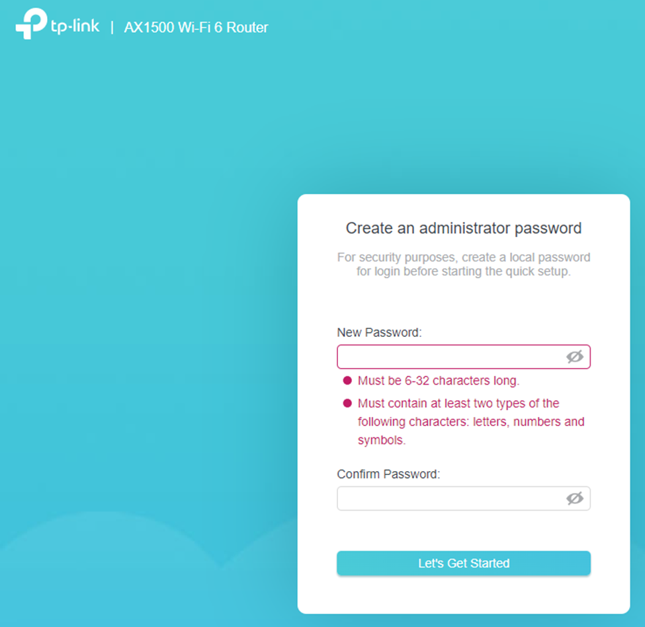The height and width of the screenshot is (627, 645).
Task: Click the Create an administrator password heading
Action: click(x=463, y=229)
